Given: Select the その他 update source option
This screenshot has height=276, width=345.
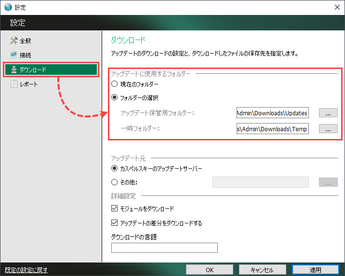Looking at the screenshot, I should (x=115, y=182).
